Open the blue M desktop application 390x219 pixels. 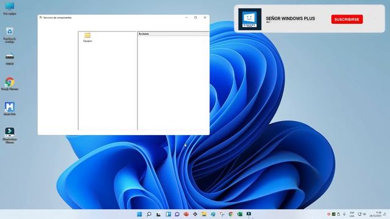[x=10, y=108]
